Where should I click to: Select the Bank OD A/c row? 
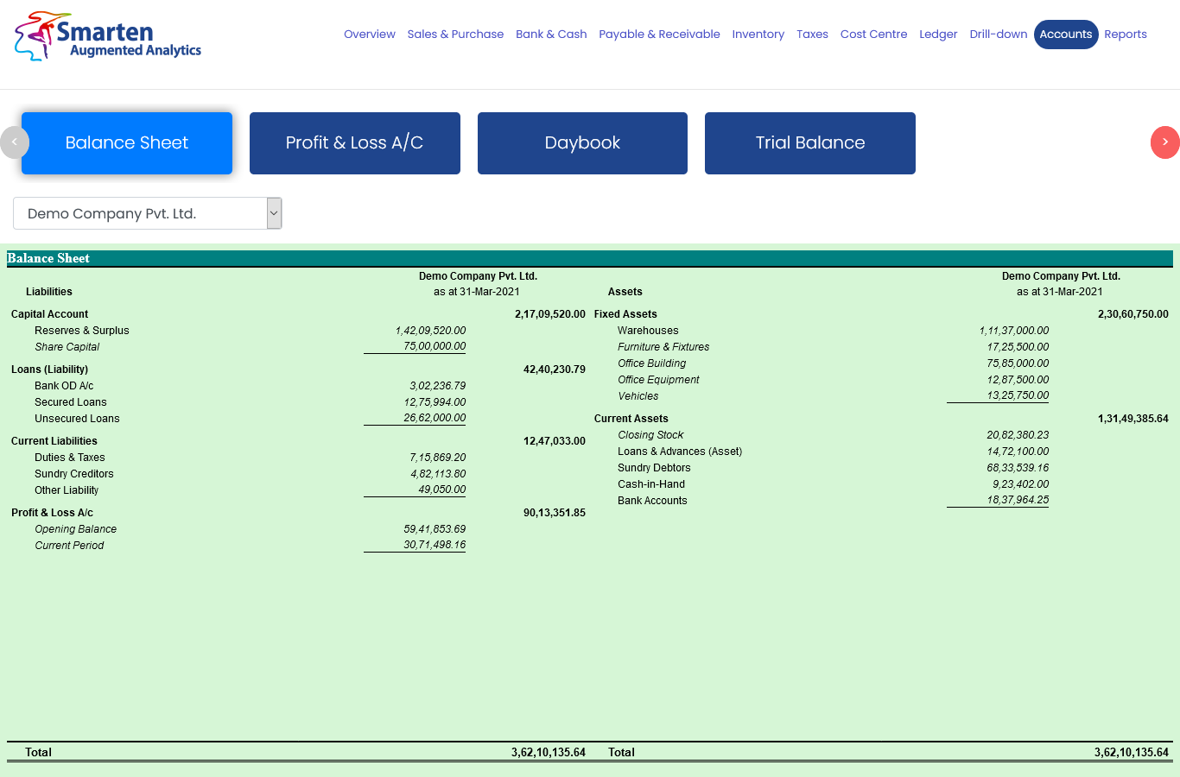[64, 386]
